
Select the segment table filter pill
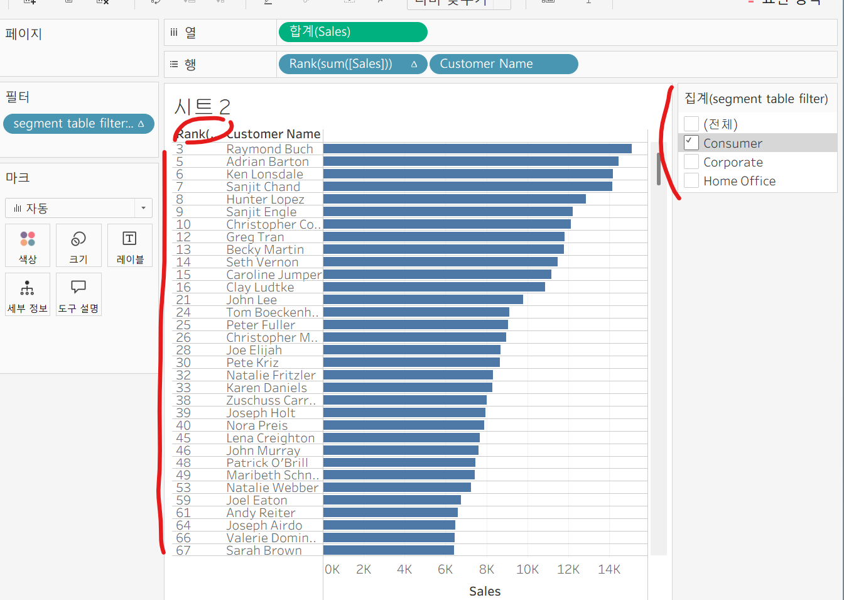point(78,124)
